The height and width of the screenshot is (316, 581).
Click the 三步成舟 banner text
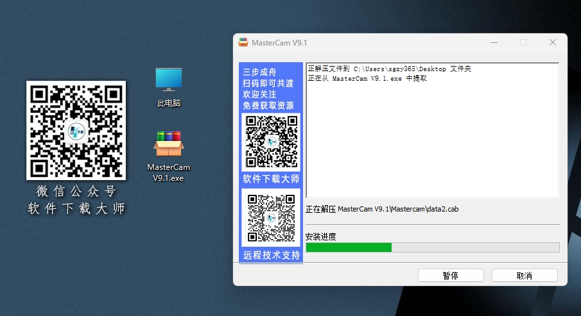[259, 72]
